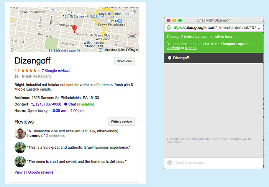
Task: Click the star rating icons
Action: tap(30, 71)
